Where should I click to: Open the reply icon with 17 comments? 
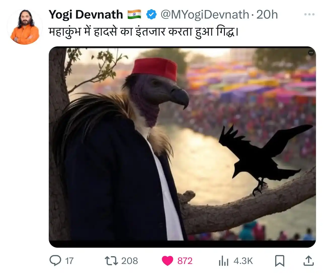coord(55,261)
